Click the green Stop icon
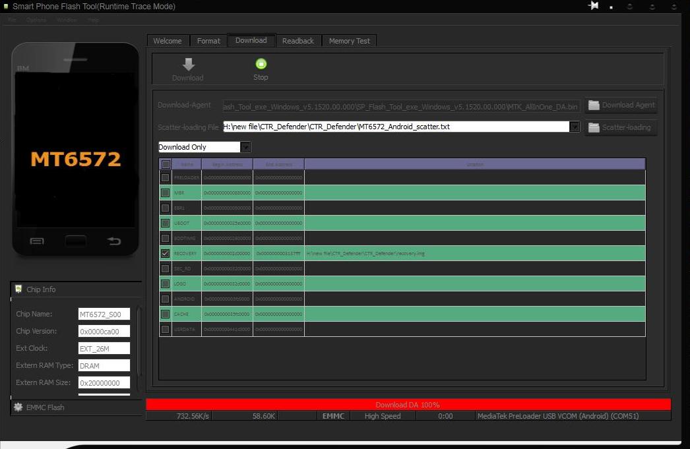 pos(261,64)
